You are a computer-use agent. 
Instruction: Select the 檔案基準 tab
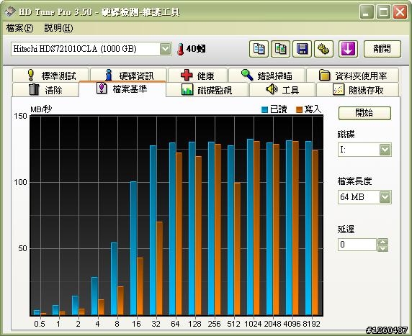tap(122, 89)
